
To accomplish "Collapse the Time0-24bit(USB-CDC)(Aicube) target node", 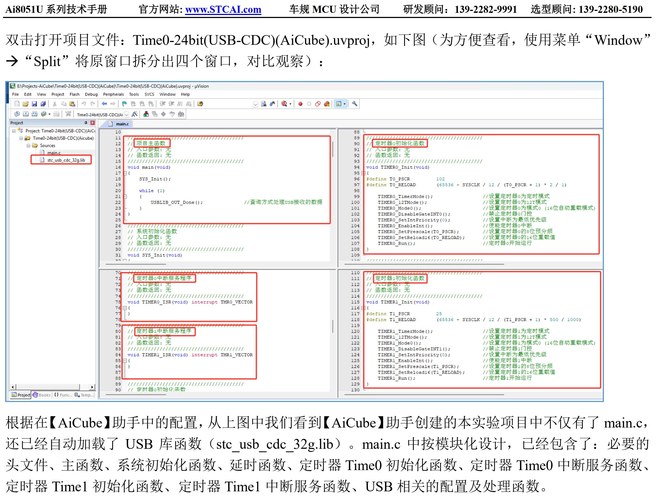I will click(x=21, y=138).
